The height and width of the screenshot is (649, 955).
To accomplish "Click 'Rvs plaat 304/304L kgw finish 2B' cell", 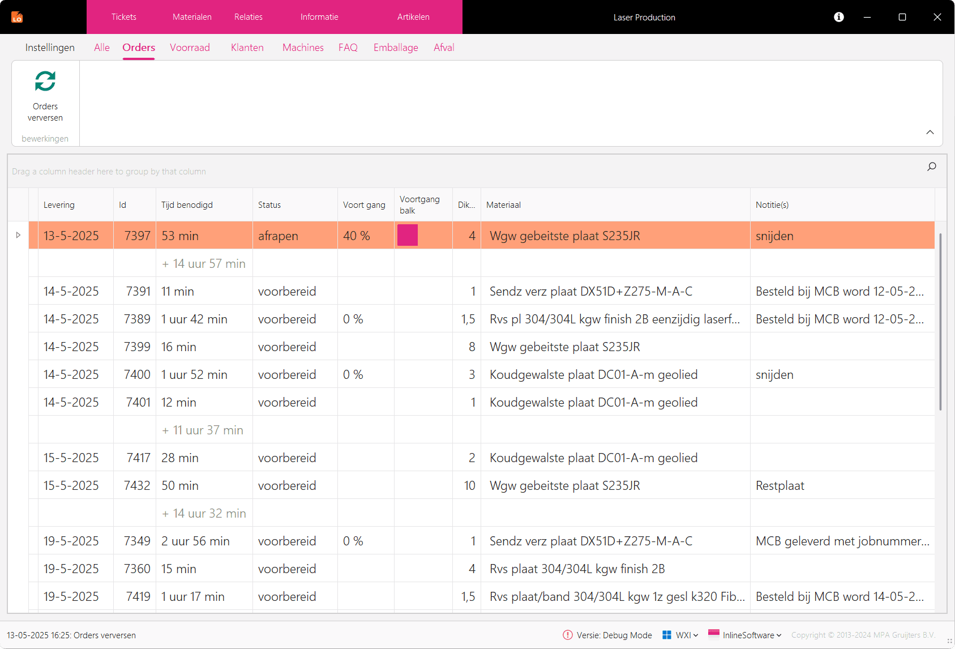I will [615, 569].
